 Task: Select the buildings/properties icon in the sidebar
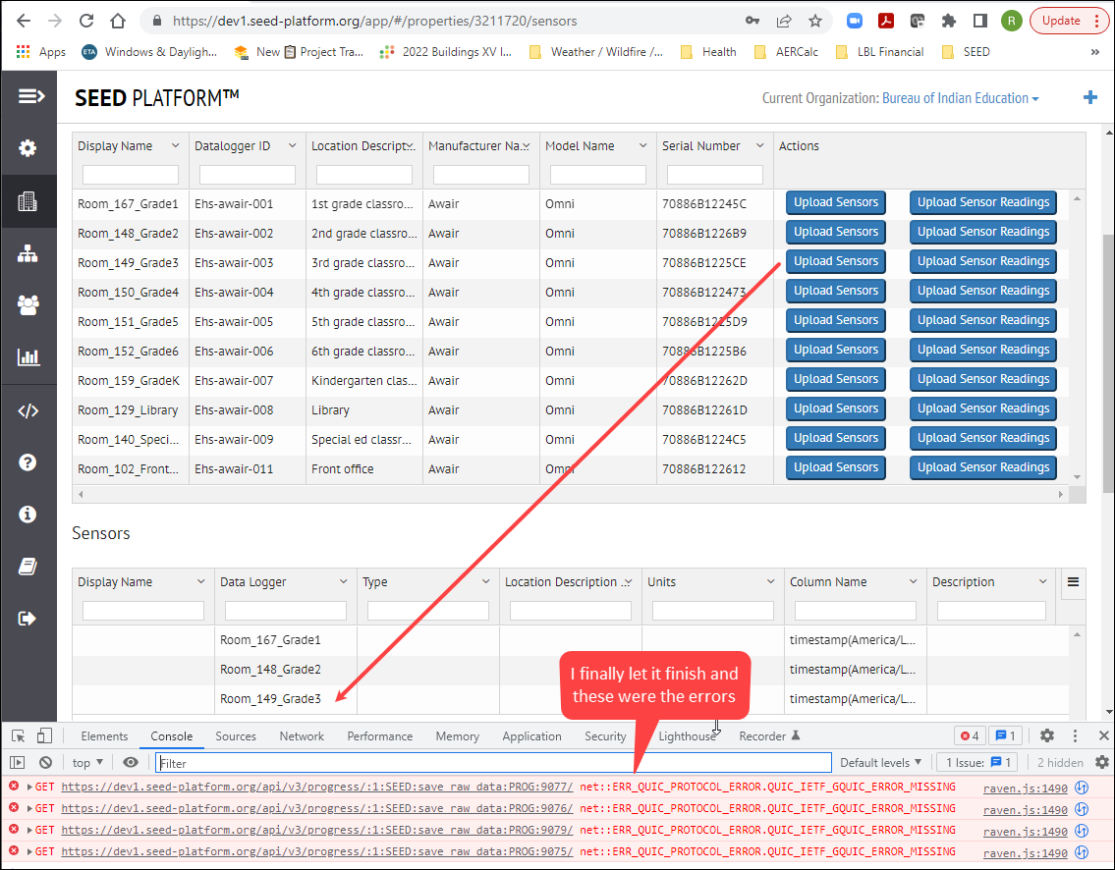point(28,200)
